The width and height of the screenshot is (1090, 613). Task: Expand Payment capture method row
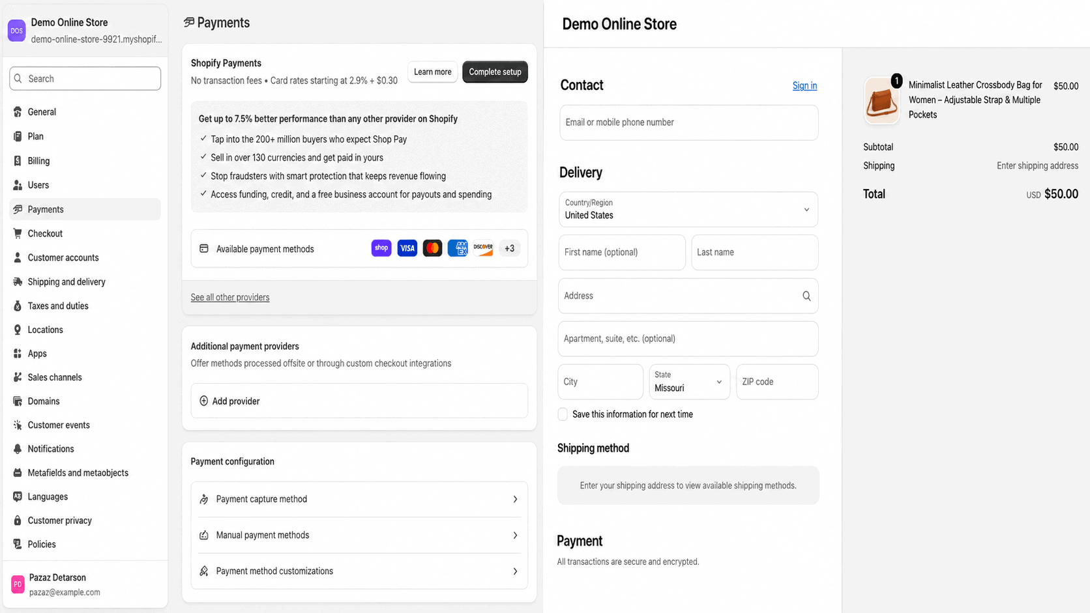pos(359,500)
